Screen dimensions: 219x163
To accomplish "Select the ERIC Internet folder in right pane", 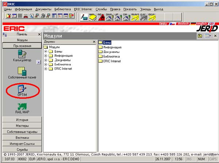I will (110, 61).
